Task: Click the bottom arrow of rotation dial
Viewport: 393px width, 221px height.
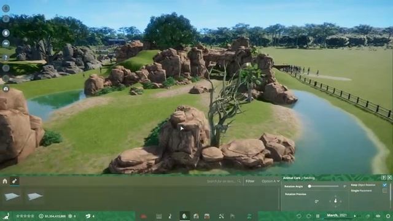Action: tap(335, 206)
